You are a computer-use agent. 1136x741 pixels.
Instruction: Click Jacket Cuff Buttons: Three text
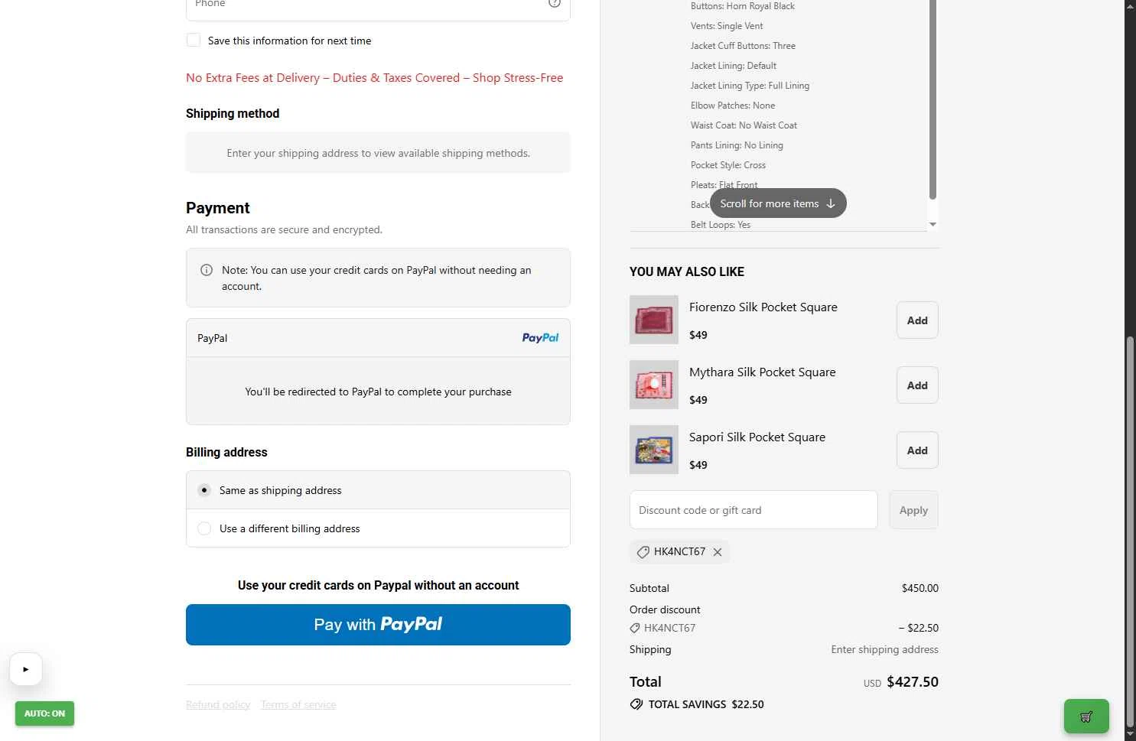tap(743, 46)
